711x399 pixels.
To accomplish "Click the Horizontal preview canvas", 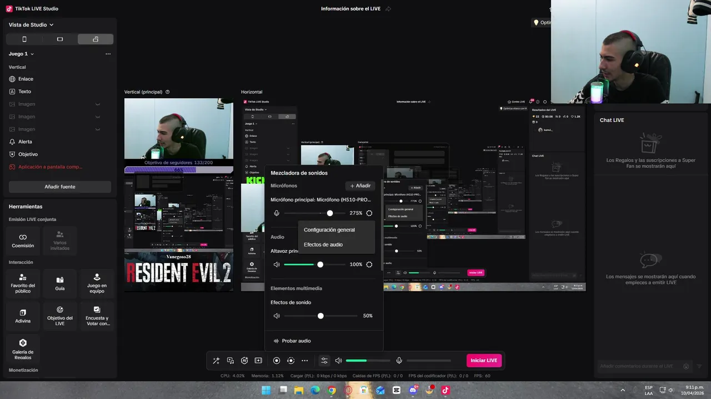I will click(413, 195).
